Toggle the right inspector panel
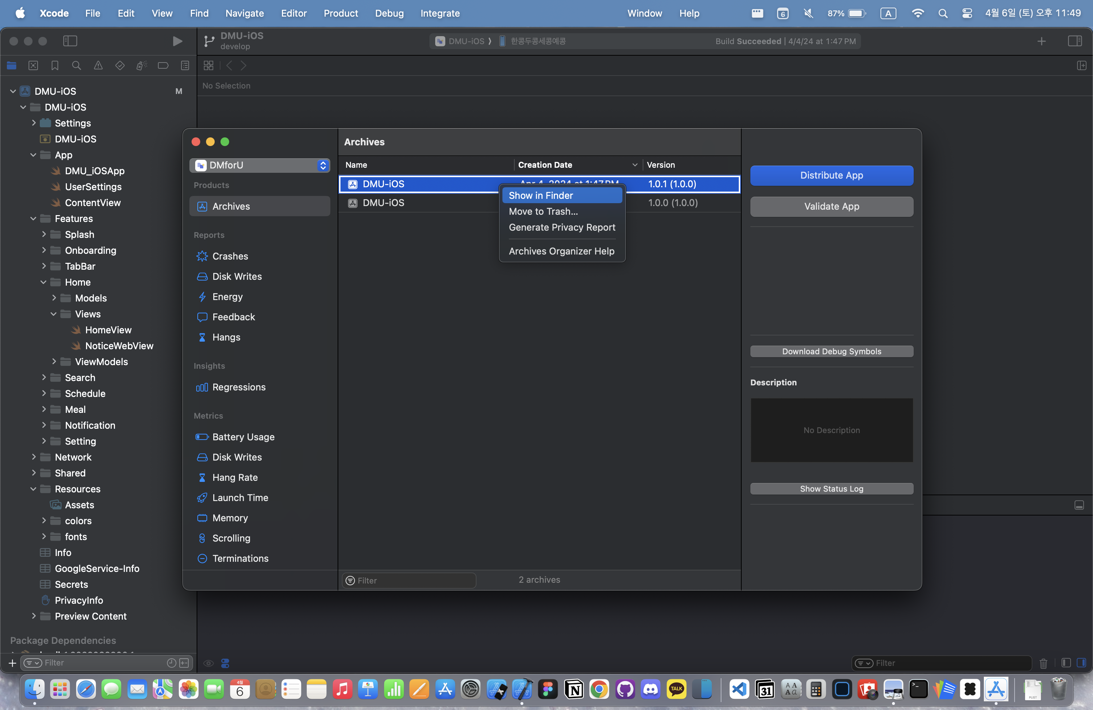Viewport: 1093px width, 710px height. tap(1074, 41)
